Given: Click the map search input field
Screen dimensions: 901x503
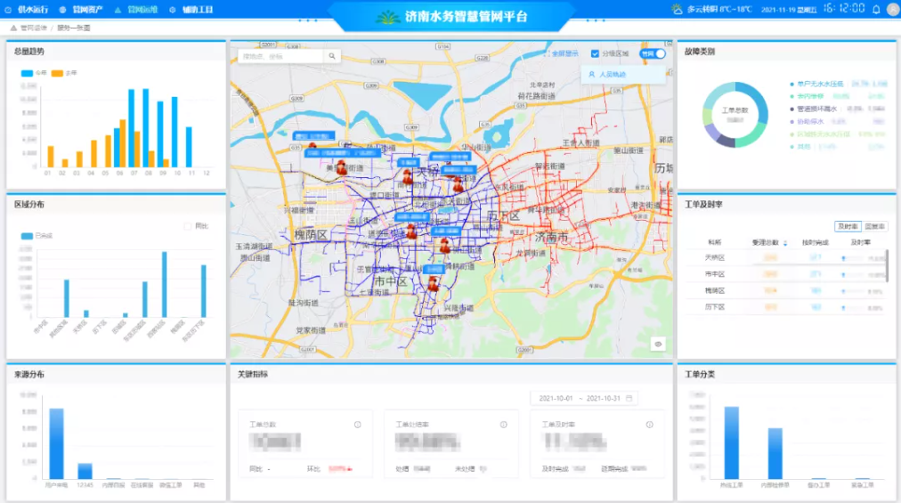Looking at the screenshot, I should pyautogui.click(x=280, y=56).
